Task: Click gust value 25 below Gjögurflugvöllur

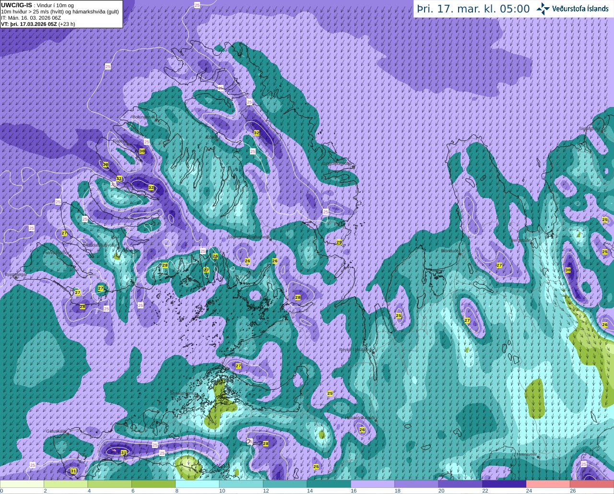Action: (x=339, y=243)
